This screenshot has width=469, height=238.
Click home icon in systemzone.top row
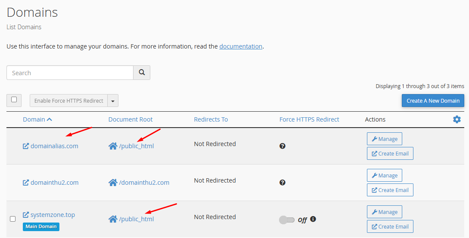(113, 219)
